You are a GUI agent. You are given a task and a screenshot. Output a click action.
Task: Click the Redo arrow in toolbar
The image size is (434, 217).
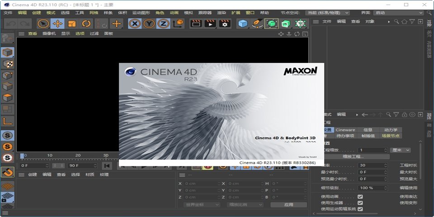pyautogui.click(x=25, y=24)
